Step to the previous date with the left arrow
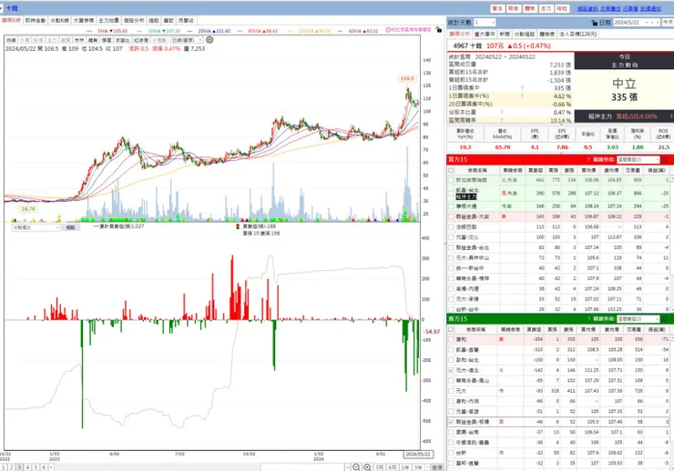 653,23
